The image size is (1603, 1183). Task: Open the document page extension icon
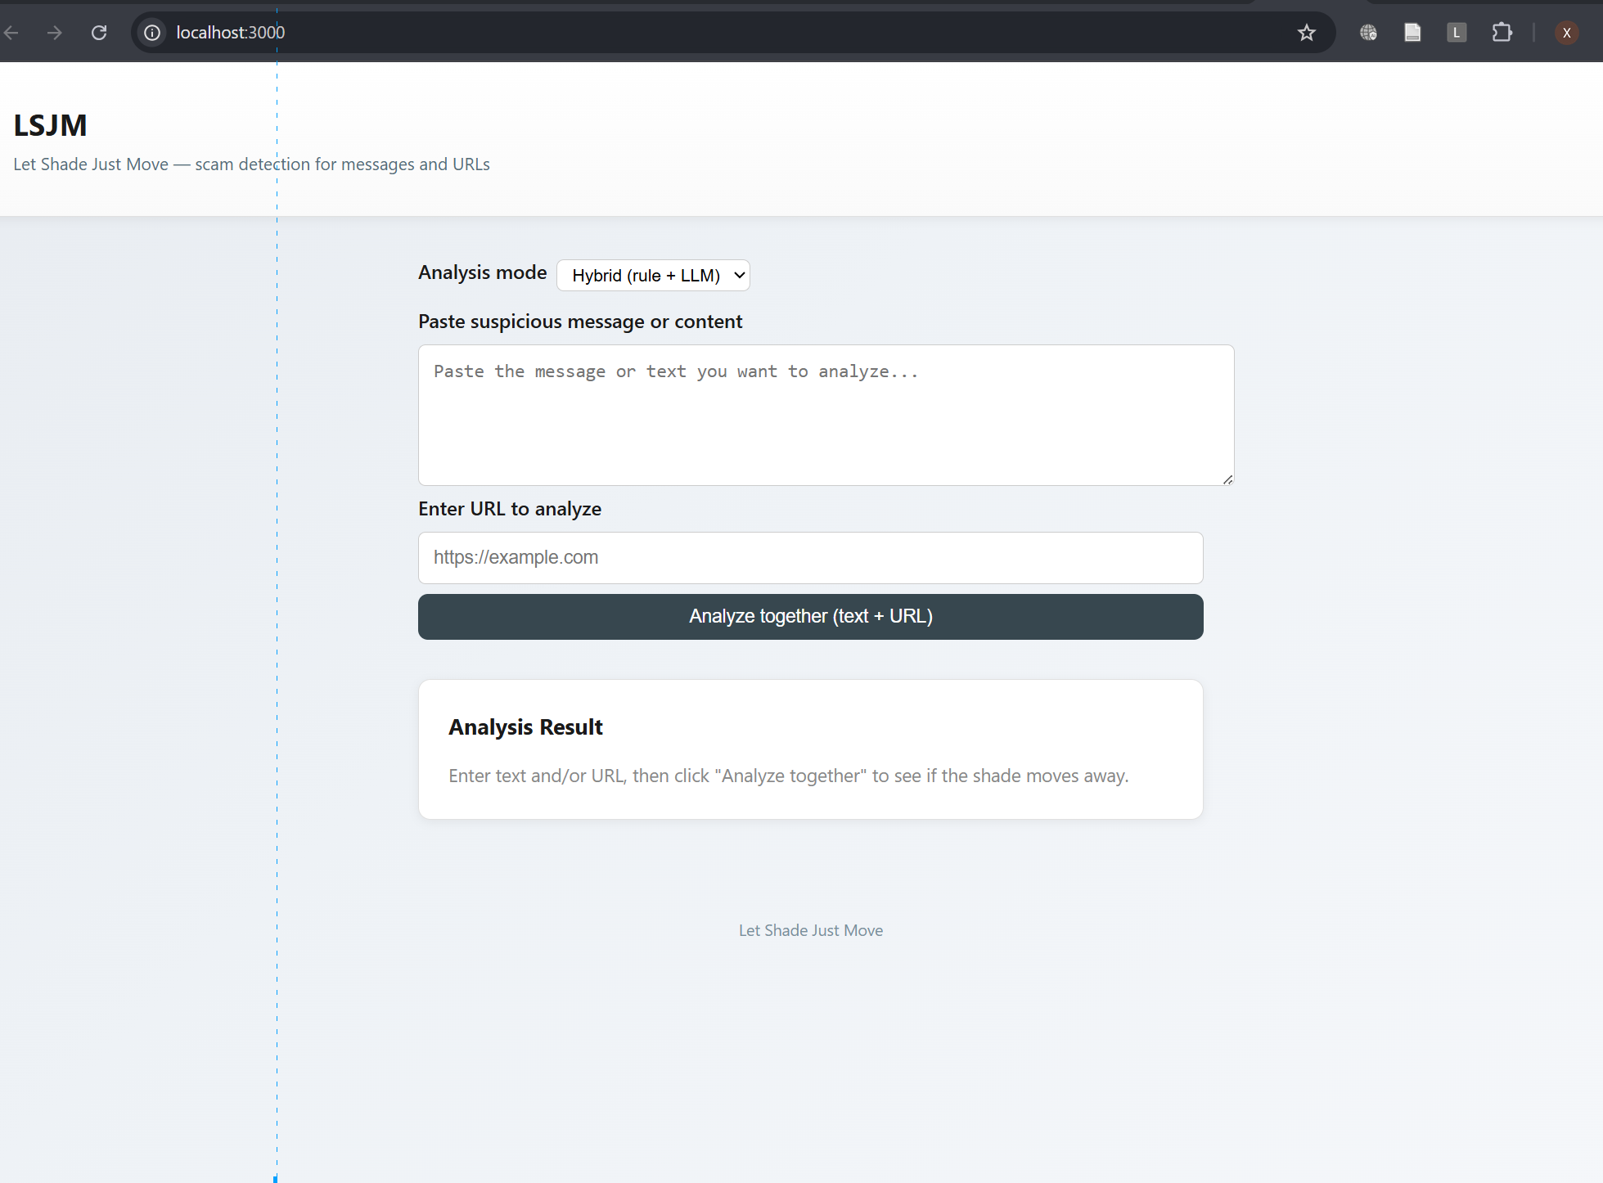pyautogui.click(x=1412, y=33)
